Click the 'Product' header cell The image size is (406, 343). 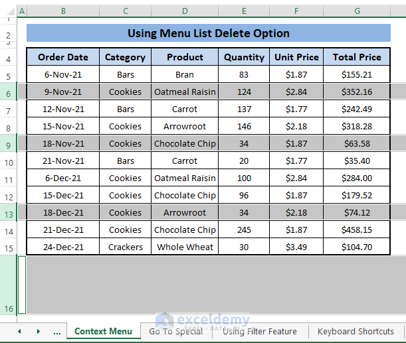185,57
